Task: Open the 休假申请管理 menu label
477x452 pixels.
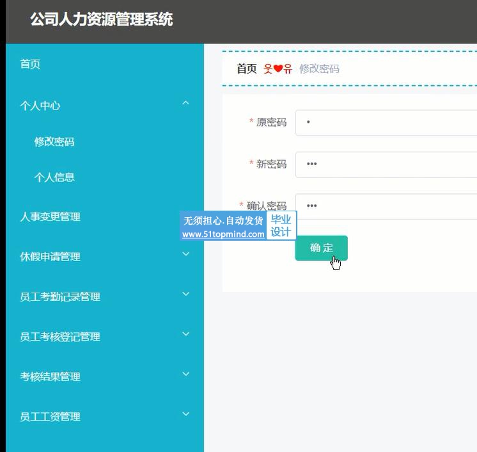Action: point(51,257)
